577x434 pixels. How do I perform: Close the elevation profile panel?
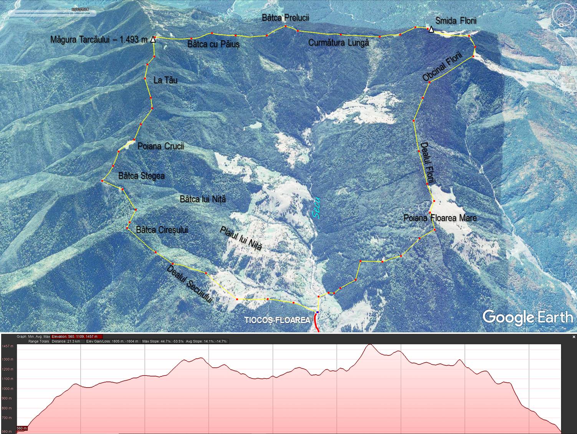[x=574, y=337]
